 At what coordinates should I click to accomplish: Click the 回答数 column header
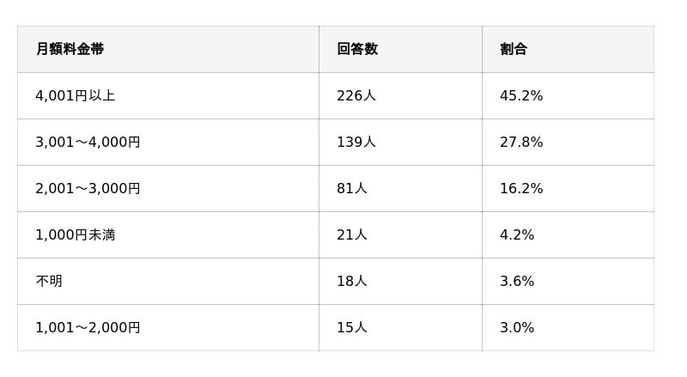(x=357, y=49)
